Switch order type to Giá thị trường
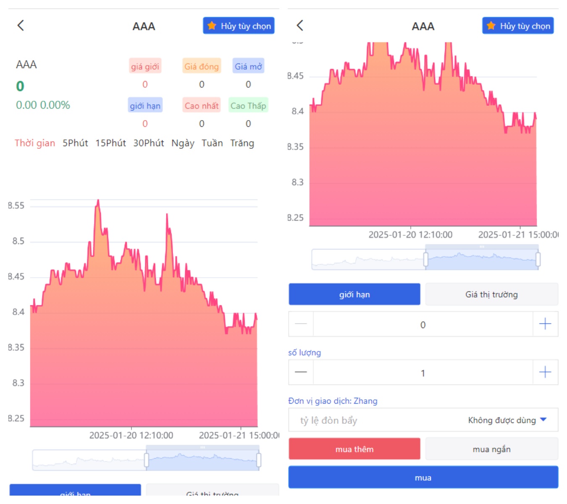The image size is (567, 504). (x=491, y=294)
